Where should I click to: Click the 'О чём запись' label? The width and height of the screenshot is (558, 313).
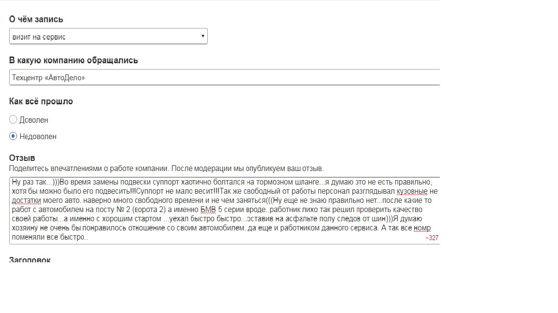click(36, 19)
